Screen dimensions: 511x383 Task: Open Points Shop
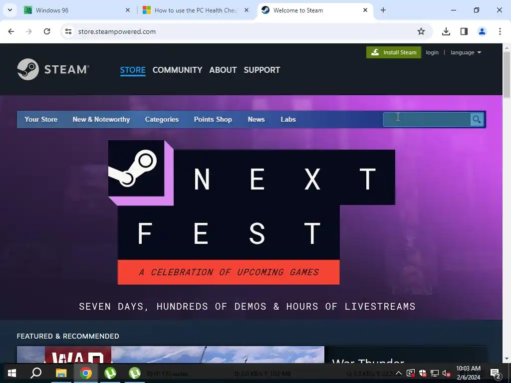click(213, 120)
